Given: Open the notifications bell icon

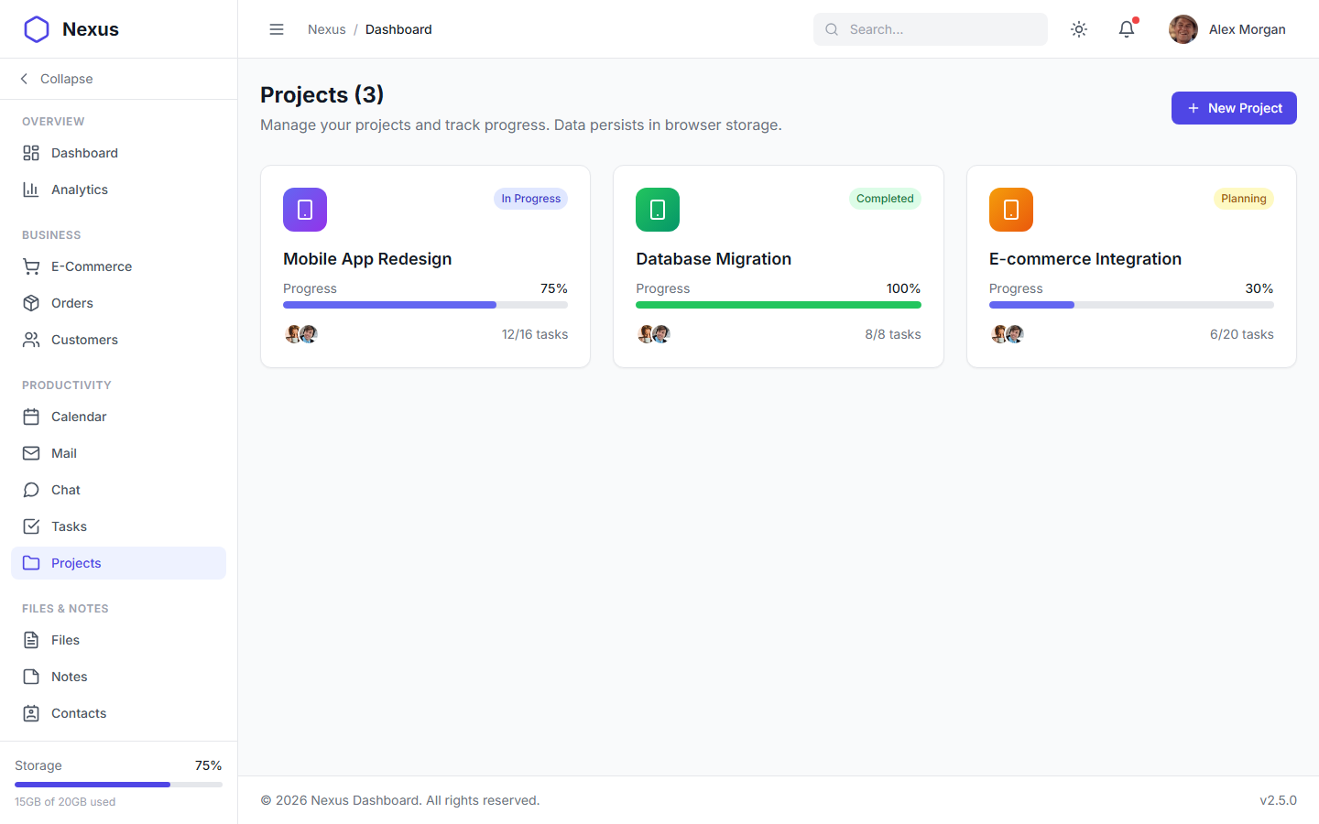Looking at the screenshot, I should pos(1127,29).
